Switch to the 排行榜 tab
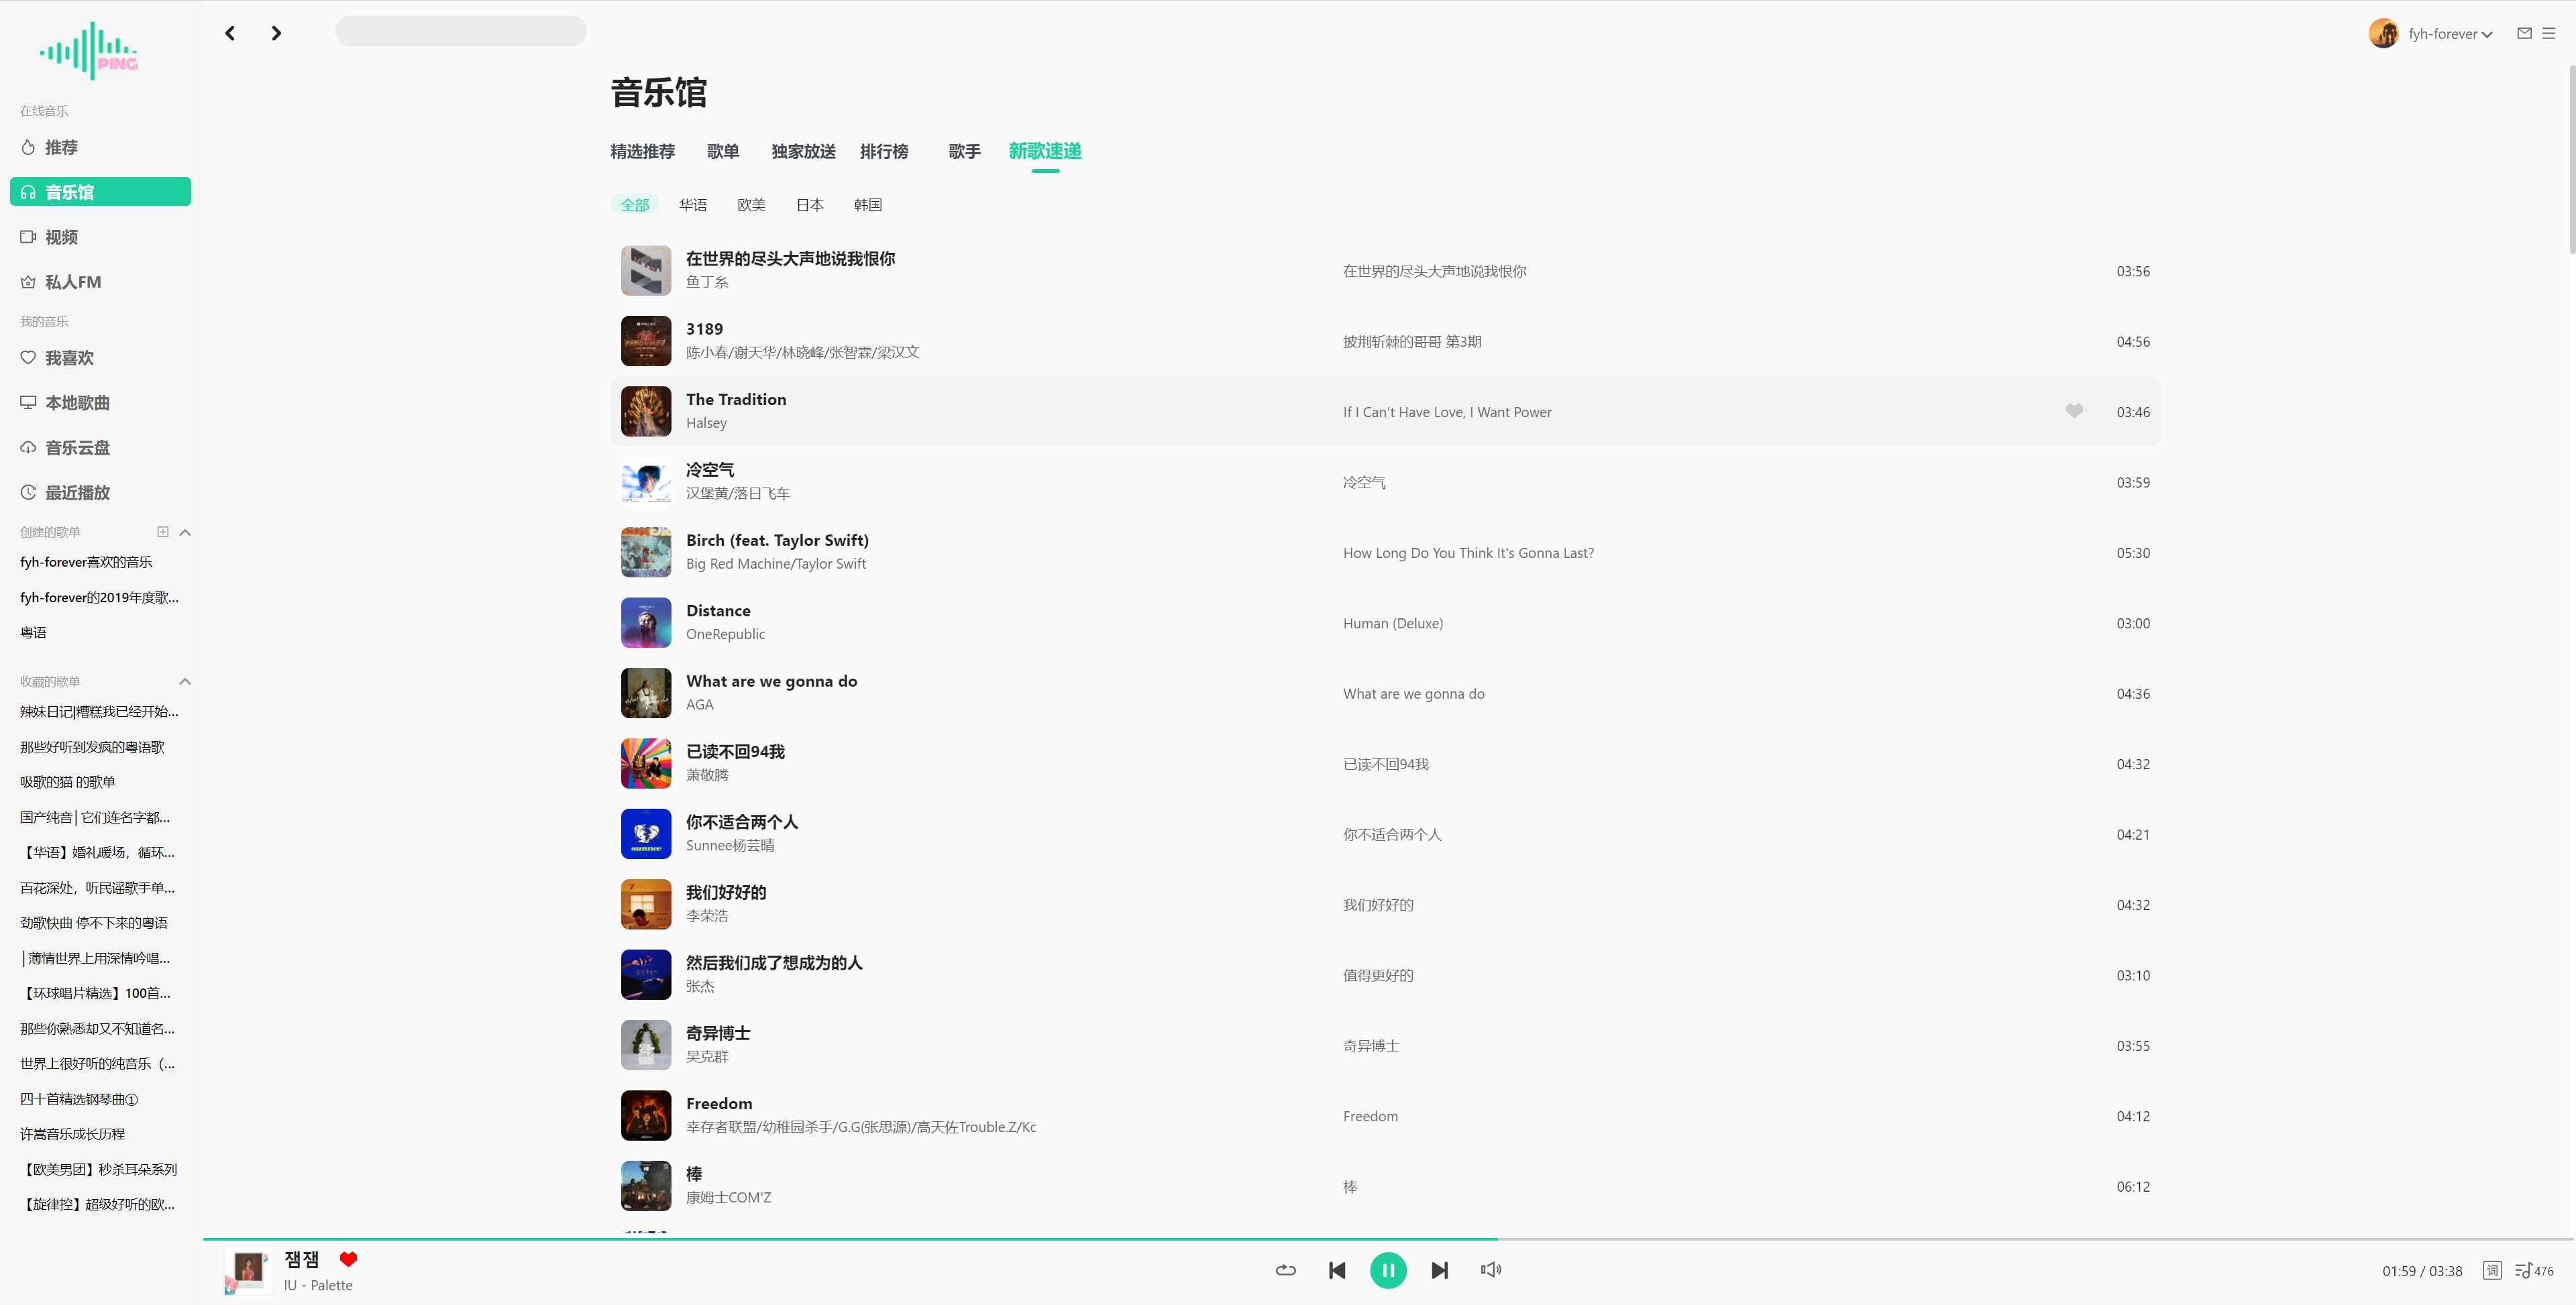Image resolution: width=2576 pixels, height=1305 pixels. click(x=884, y=151)
